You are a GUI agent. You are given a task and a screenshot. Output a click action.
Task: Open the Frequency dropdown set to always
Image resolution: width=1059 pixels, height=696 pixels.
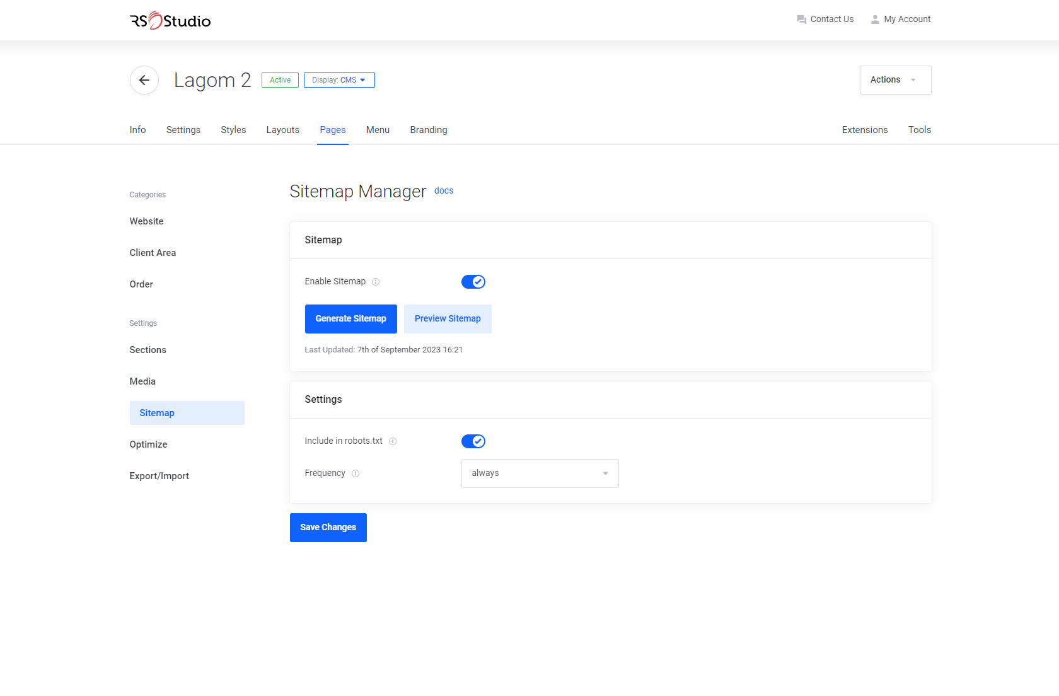coord(540,473)
